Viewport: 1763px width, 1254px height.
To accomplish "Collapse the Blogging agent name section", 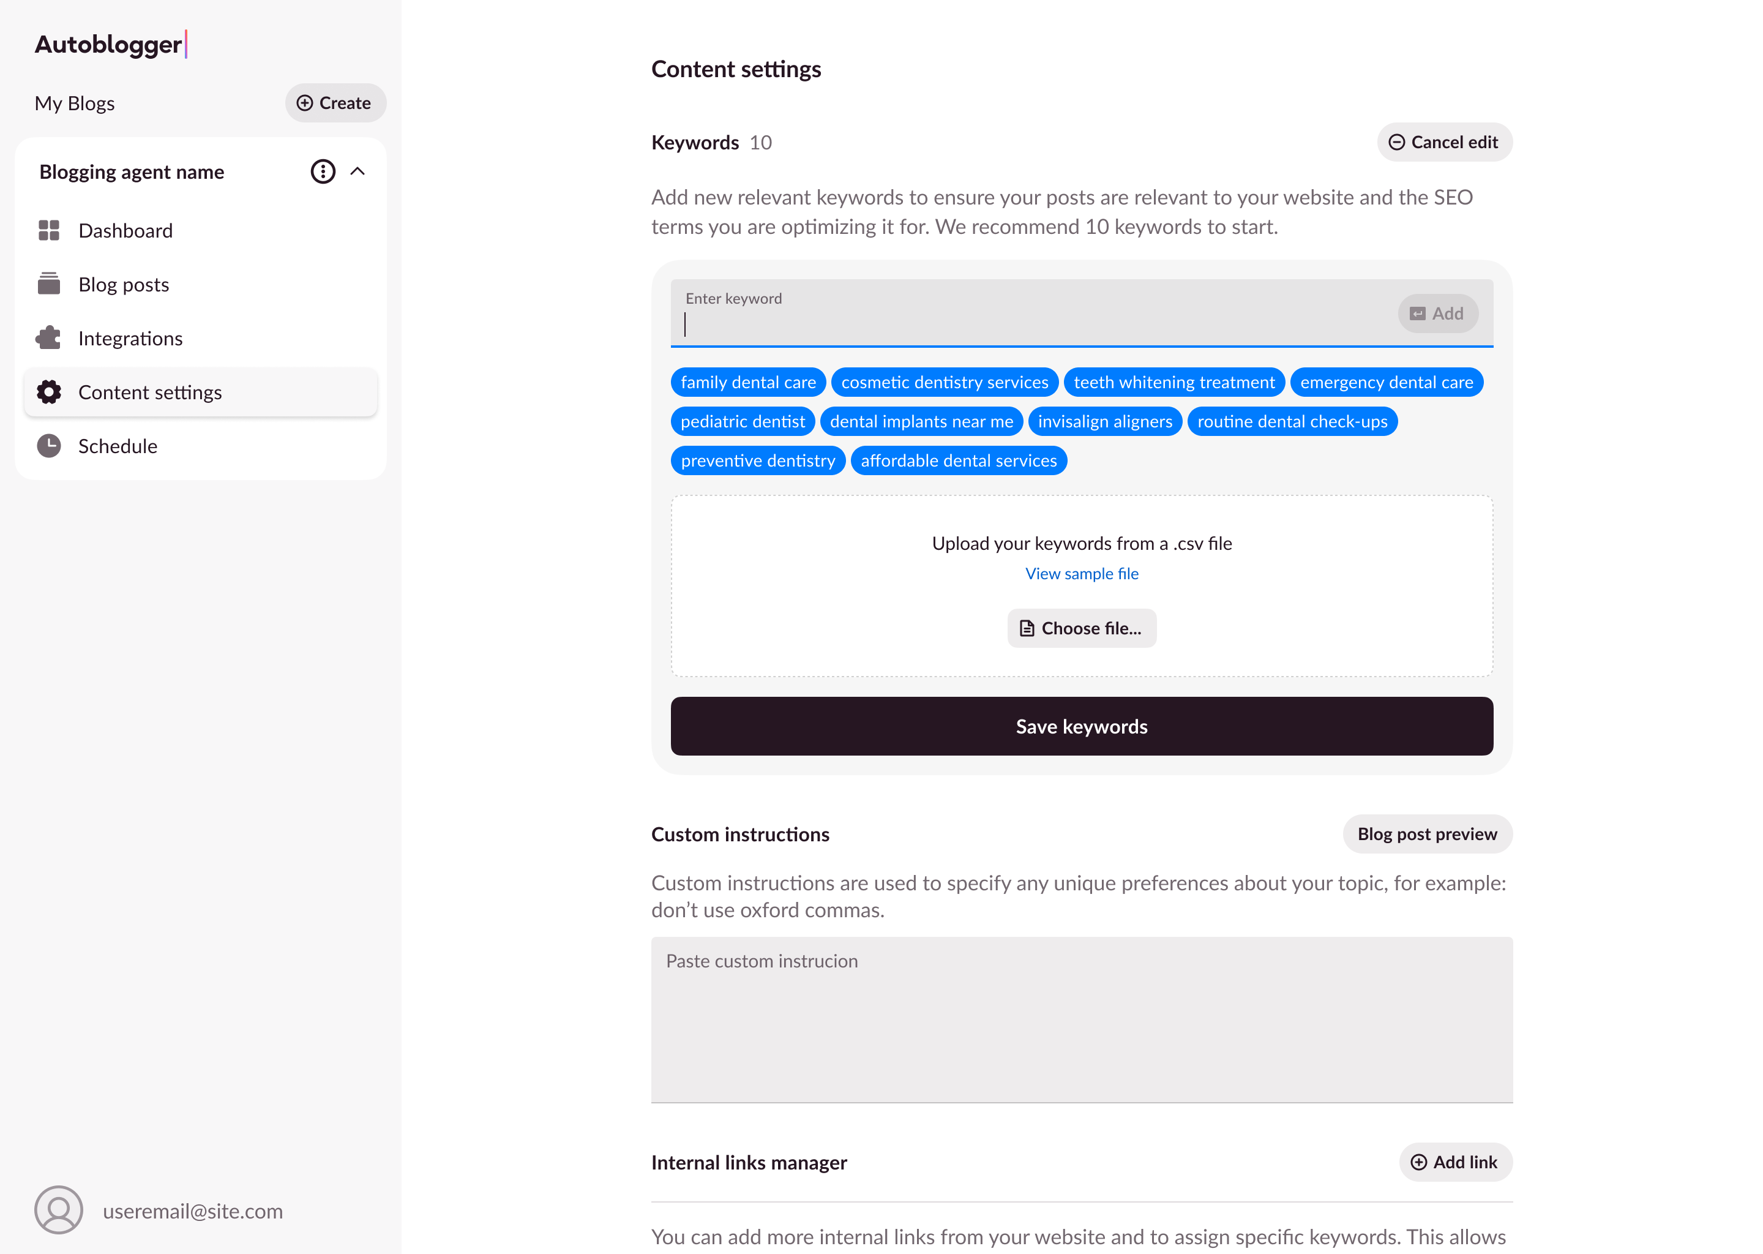I will tap(357, 171).
